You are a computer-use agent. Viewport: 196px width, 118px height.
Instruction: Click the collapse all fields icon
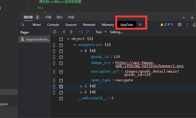point(71,32)
